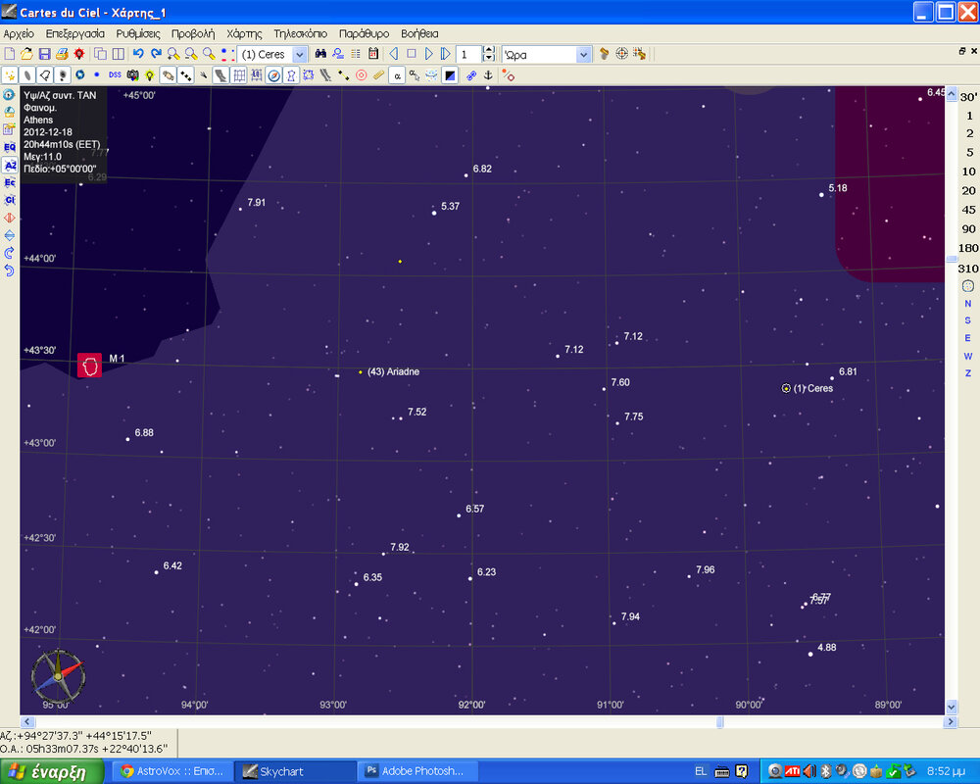Click the DSS image download icon
The height and width of the screenshot is (784, 980).
[115, 74]
